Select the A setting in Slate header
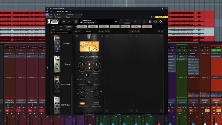 coord(135,22)
